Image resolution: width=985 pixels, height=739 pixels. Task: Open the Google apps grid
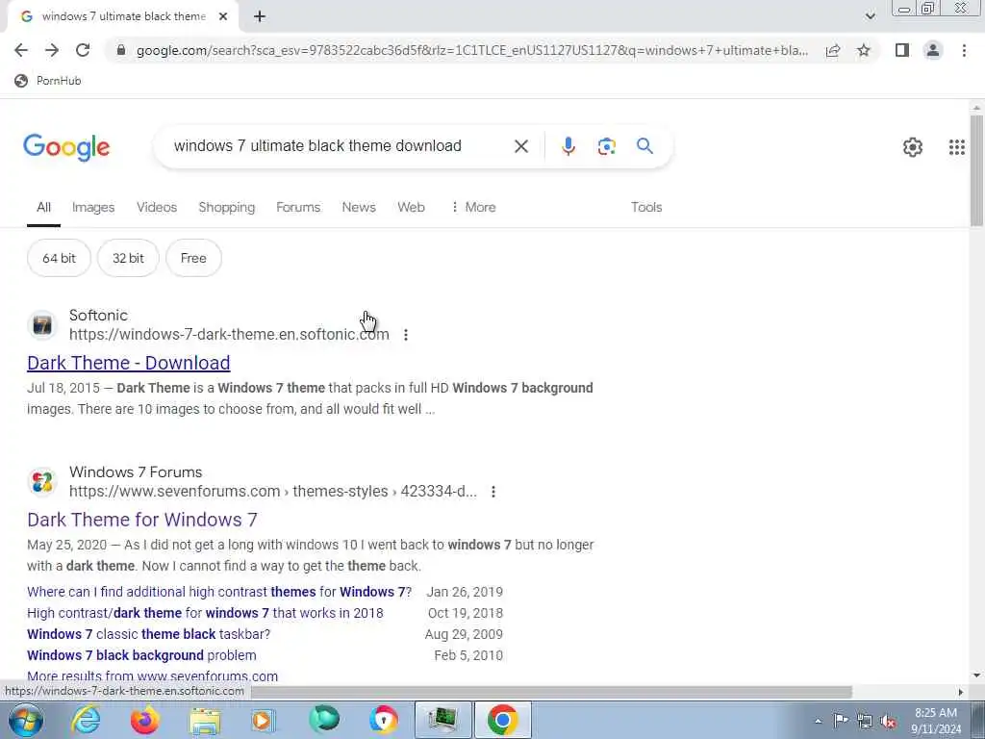point(956,147)
